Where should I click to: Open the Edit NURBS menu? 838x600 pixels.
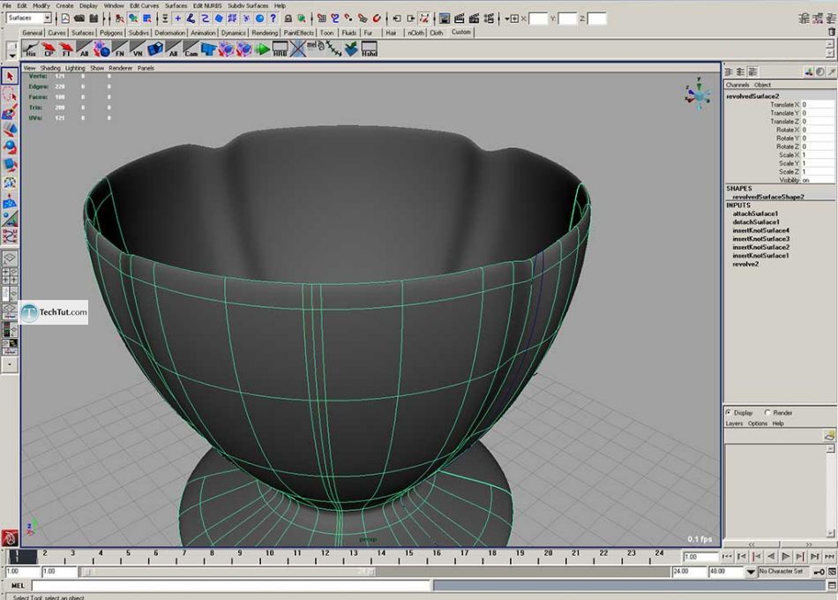(206, 5)
